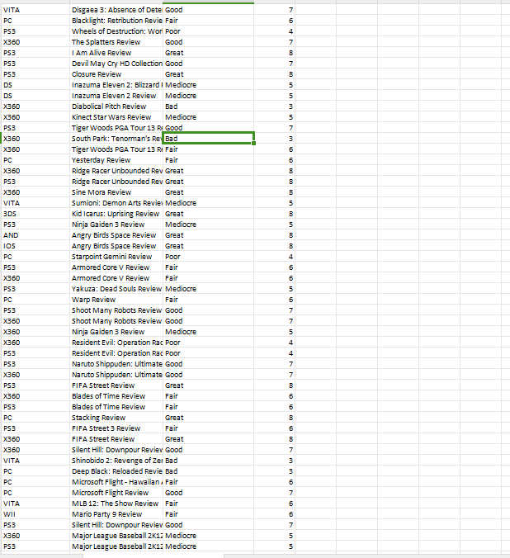Click the Good rating in Microsoft Flight Review row
The height and width of the screenshot is (558, 510).
[x=209, y=493]
